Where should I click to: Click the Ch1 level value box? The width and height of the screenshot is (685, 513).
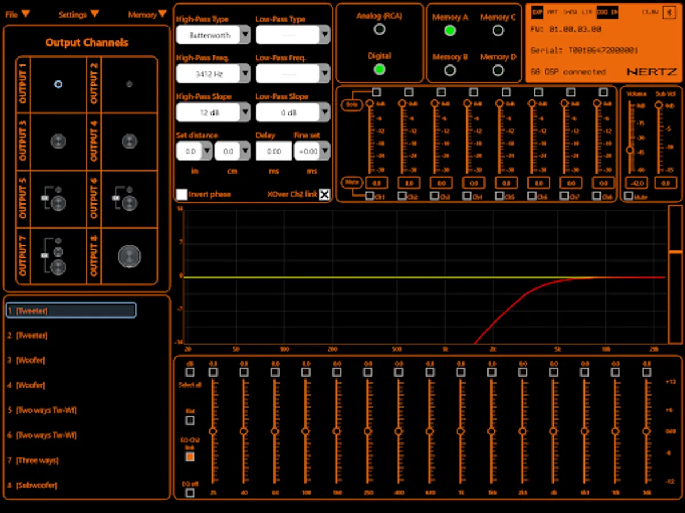pyautogui.click(x=377, y=183)
